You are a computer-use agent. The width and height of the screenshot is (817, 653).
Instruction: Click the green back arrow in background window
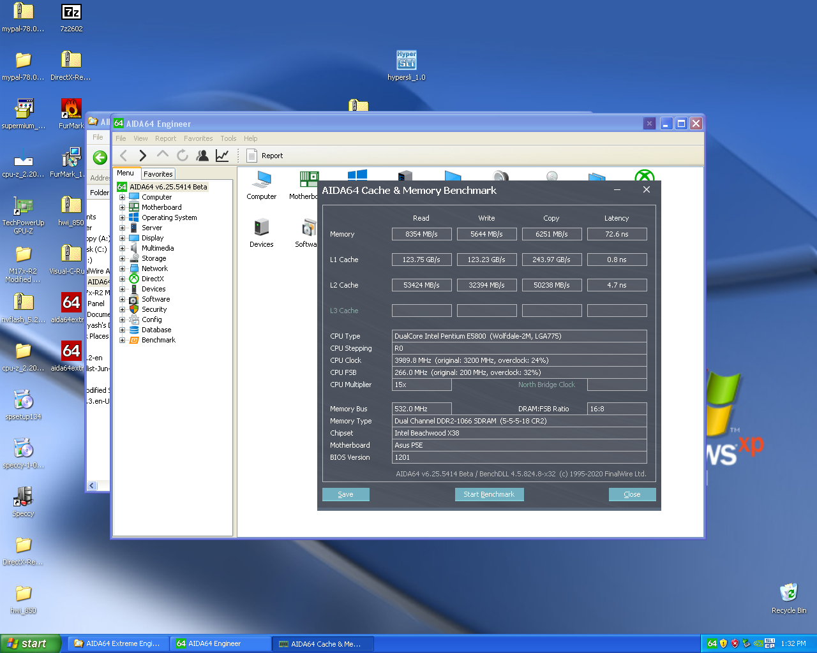(x=100, y=158)
